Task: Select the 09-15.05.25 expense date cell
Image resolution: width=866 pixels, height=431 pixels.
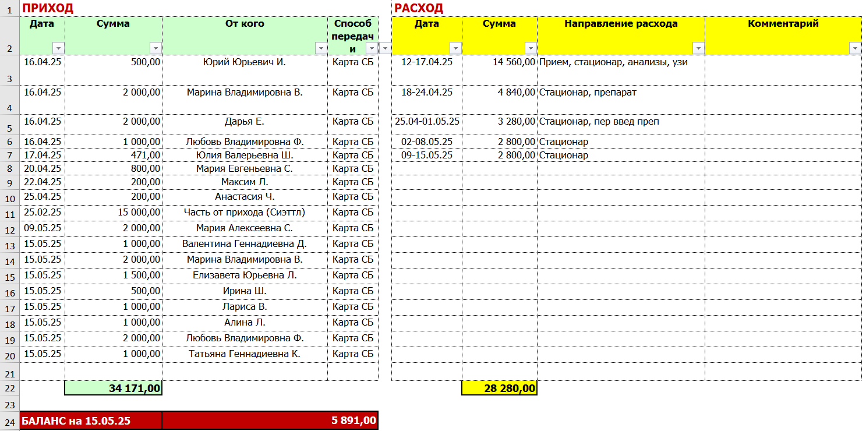Action: [427, 155]
